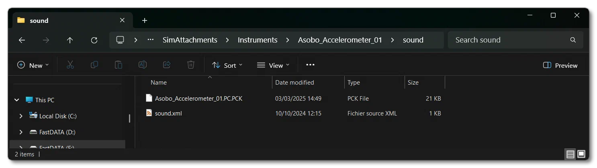Viewport: 597px width, 168px height.
Task: Click the Copy icon in the toolbar
Action: pos(94,65)
